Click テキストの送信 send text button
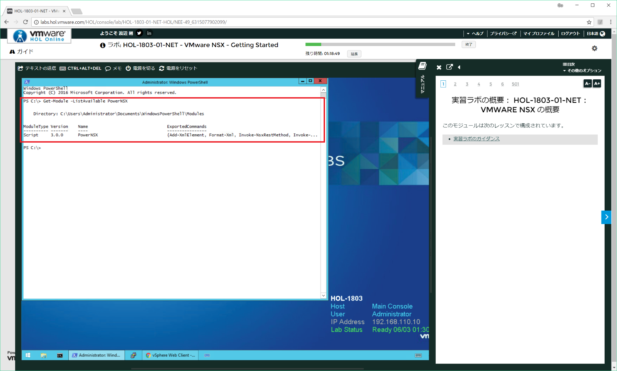The width and height of the screenshot is (617, 371). click(x=37, y=68)
